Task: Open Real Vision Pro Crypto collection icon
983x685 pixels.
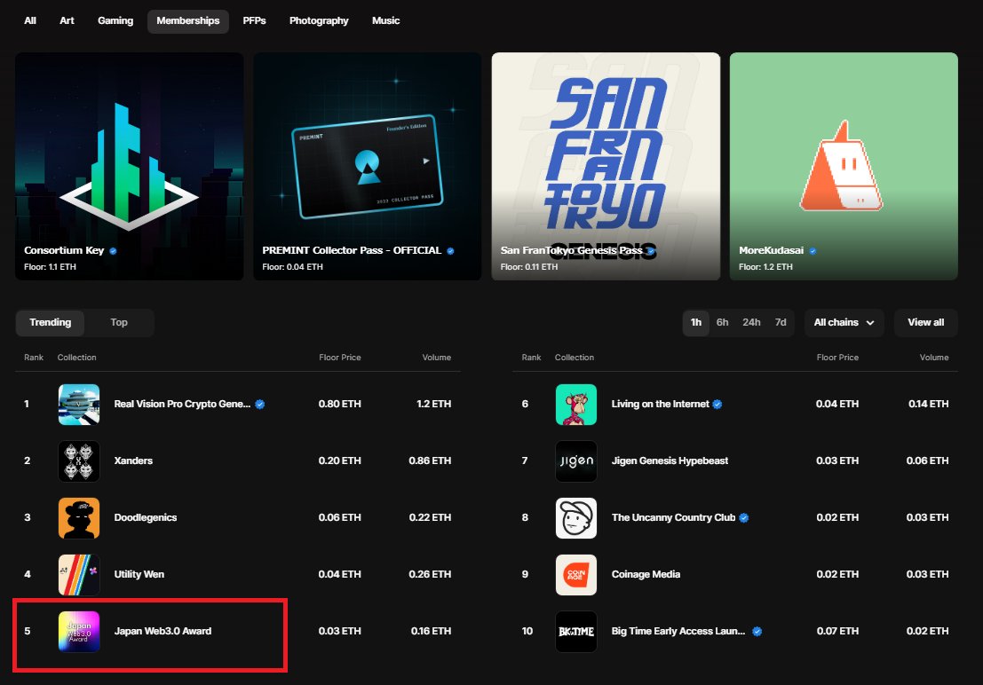Action: tap(79, 405)
